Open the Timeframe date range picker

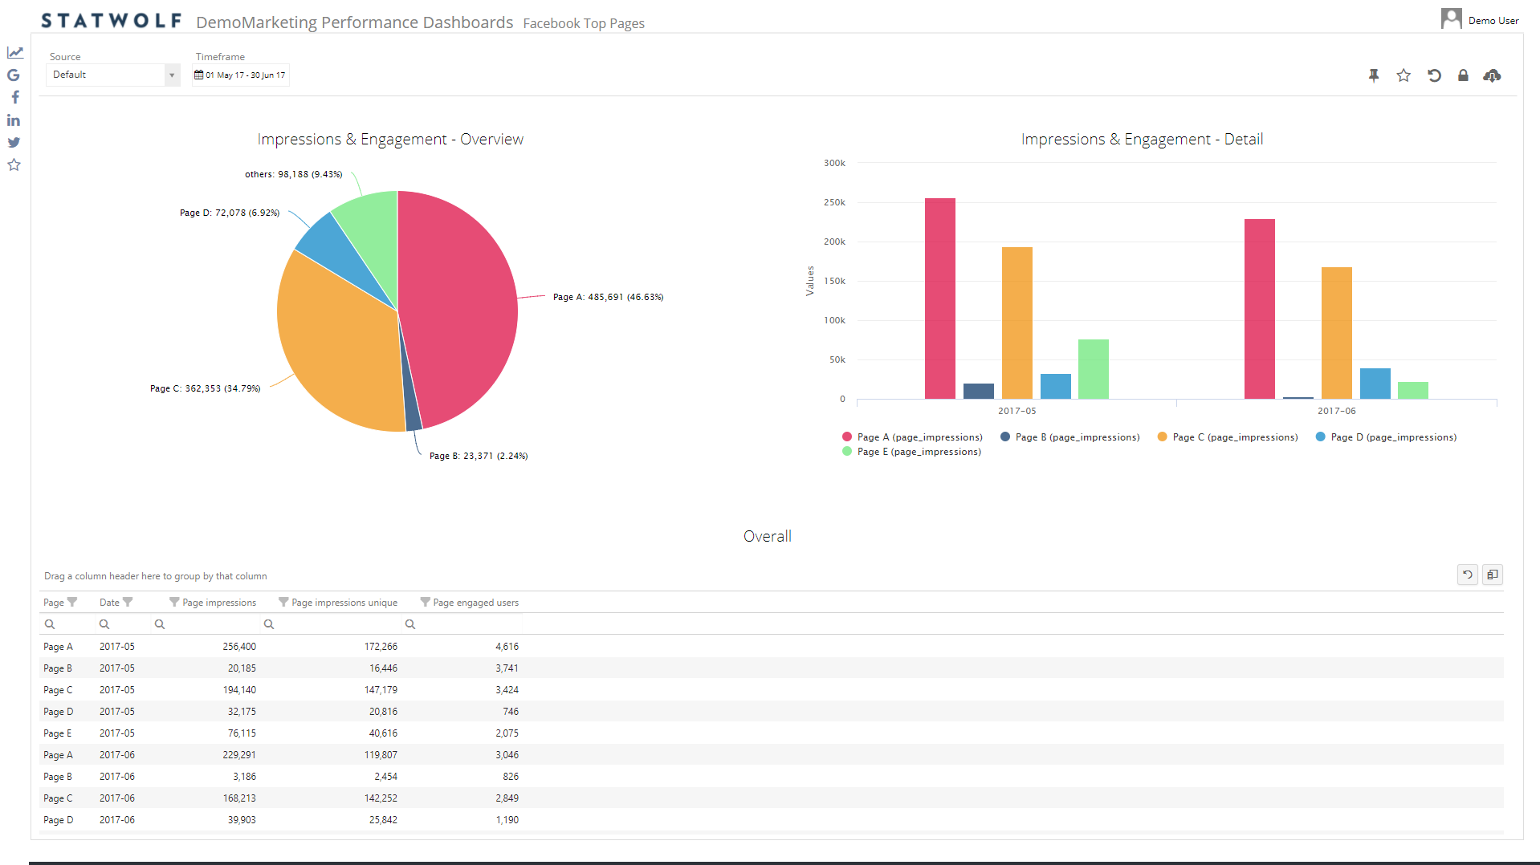[x=240, y=75]
